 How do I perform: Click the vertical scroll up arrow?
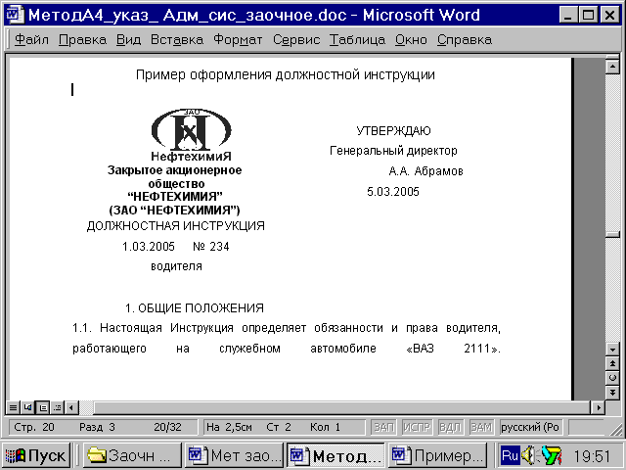612,67
